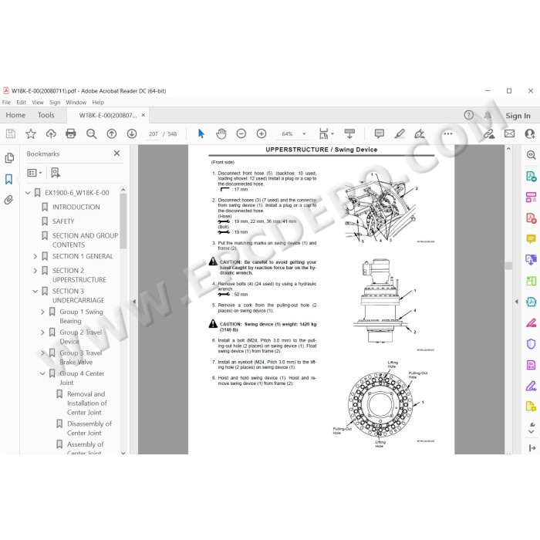Send file by email envelope icon
The image size is (540, 540).
pos(509,133)
